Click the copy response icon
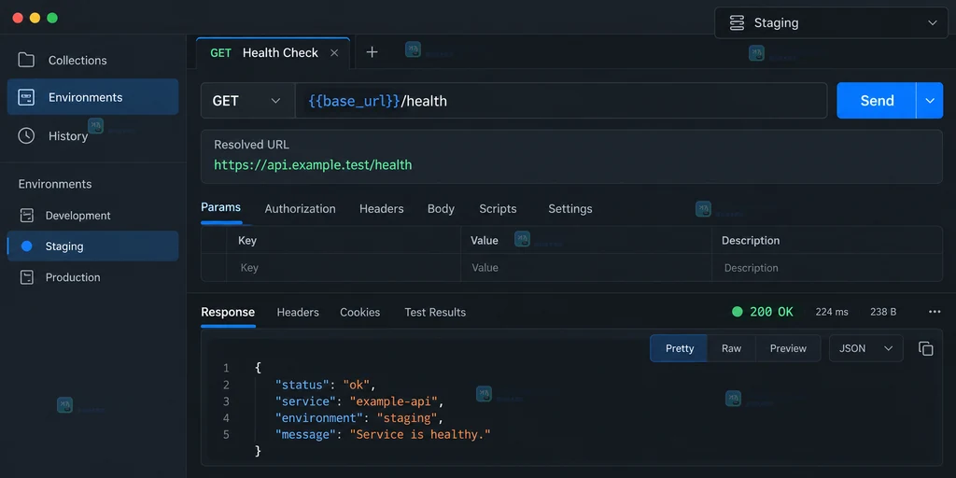 click(925, 348)
